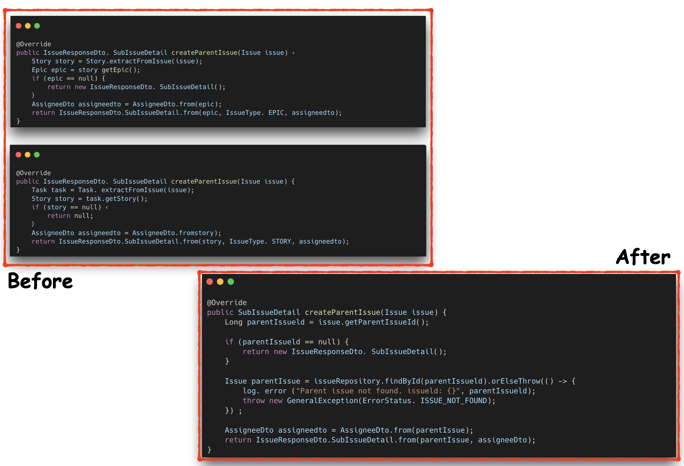
Task: Click the "if (story == null)" line
Action: click(x=70, y=207)
